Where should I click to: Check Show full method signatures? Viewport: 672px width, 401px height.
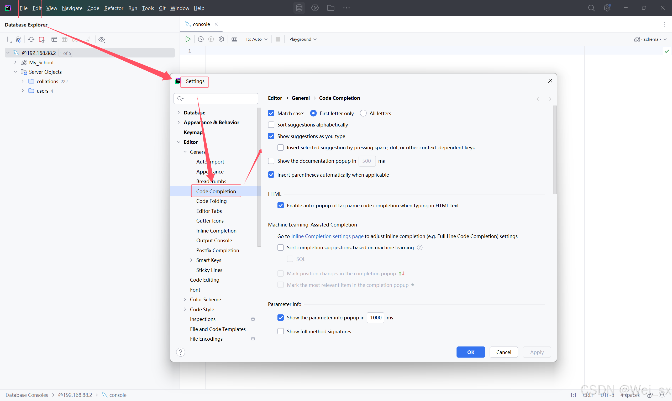point(280,331)
